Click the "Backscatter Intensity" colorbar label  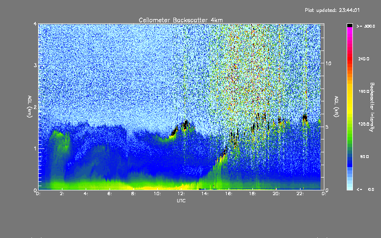pyautogui.click(x=372, y=107)
